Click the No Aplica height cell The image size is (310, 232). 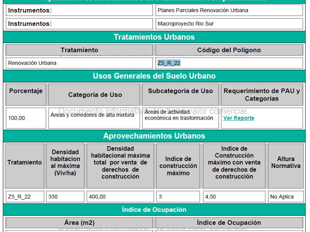click(x=286, y=197)
